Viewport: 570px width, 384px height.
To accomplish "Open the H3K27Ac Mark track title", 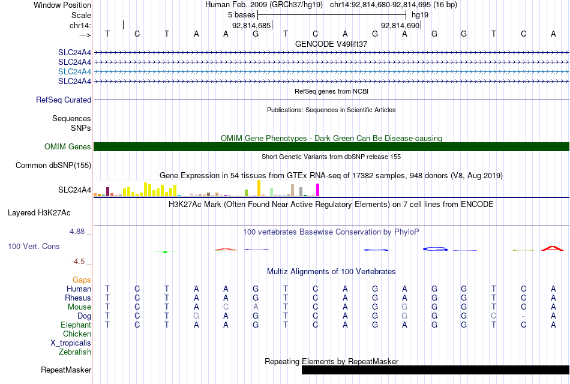I will pos(331,205).
